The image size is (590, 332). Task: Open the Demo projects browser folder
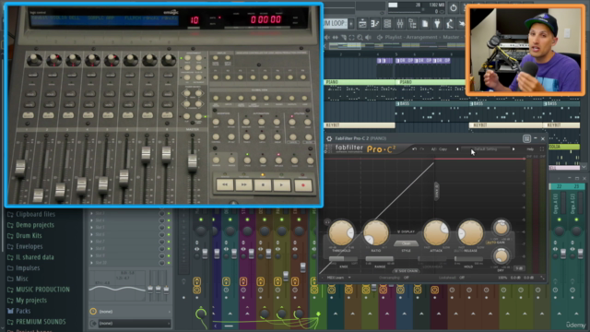35,225
